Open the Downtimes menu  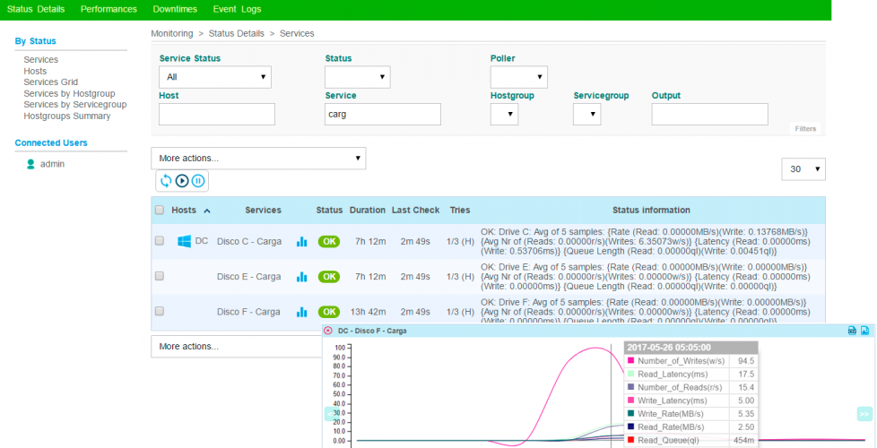pyautogui.click(x=175, y=10)
